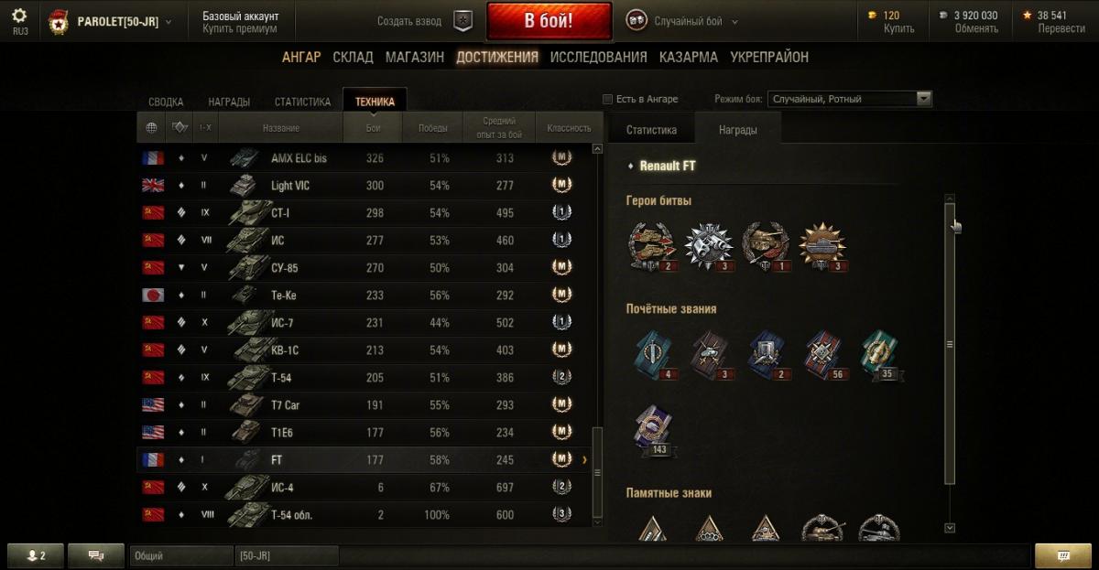The image size is (1099, 570).
Task: Click the platoon shield icon
Action: (464, 21)
